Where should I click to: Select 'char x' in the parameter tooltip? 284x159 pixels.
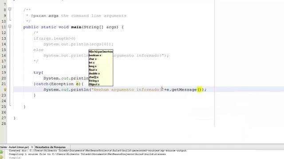click(93, 59)
